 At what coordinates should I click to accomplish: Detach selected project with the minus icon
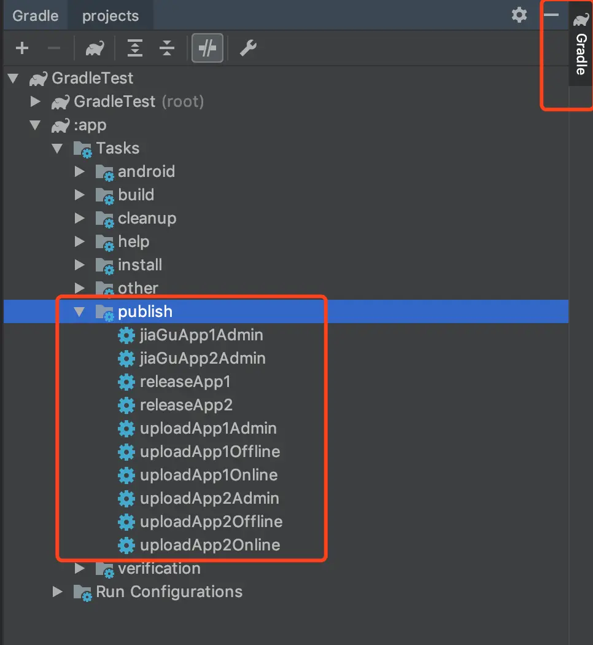tap(53, 48)
